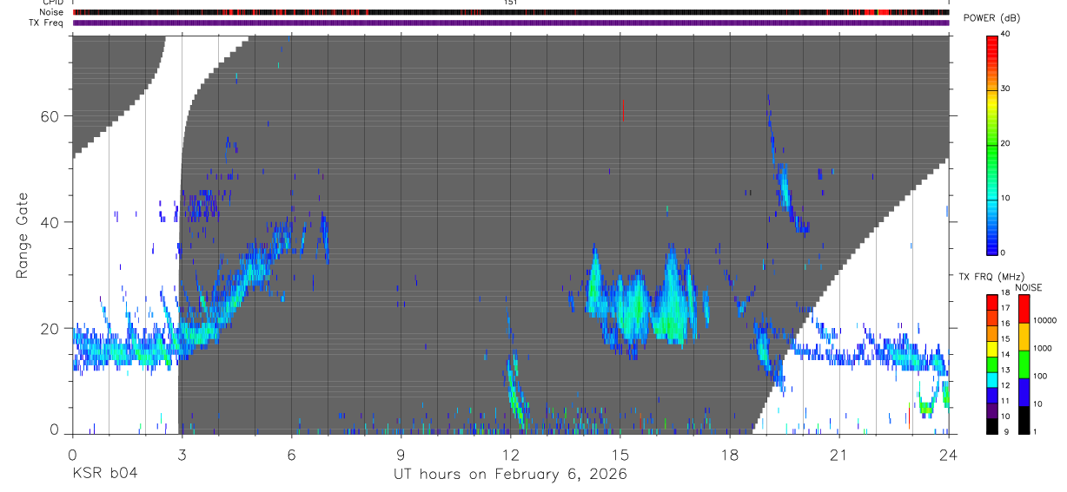The height and width of the screenshot is (492, 1067).
Task: Click the green block of NOISE scale
Action: coord(1024,364)
